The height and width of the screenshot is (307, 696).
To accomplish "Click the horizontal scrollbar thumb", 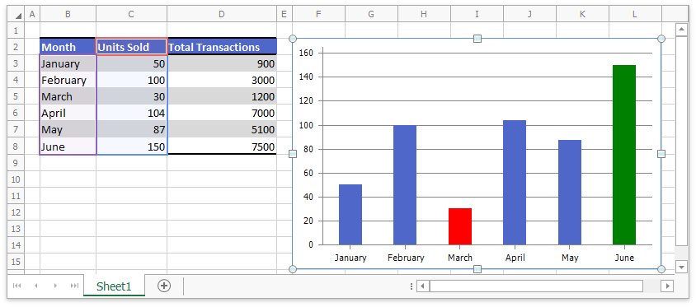I will pyautogui.click(x=536, y=286).
